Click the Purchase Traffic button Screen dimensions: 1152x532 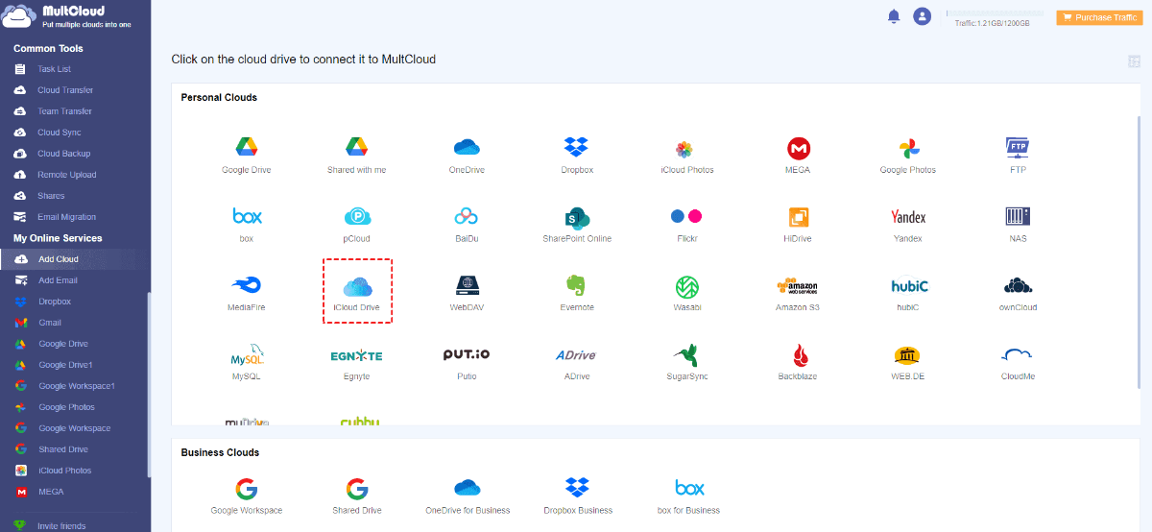1099,17
